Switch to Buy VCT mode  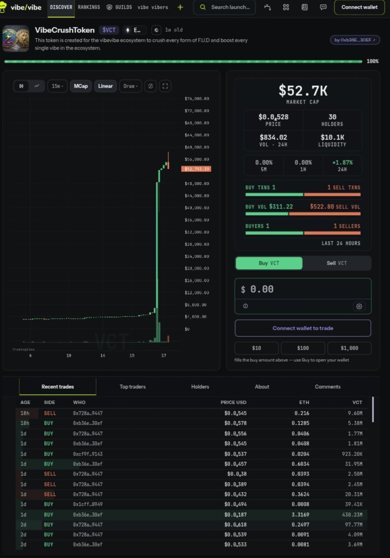tap(269, 263)
